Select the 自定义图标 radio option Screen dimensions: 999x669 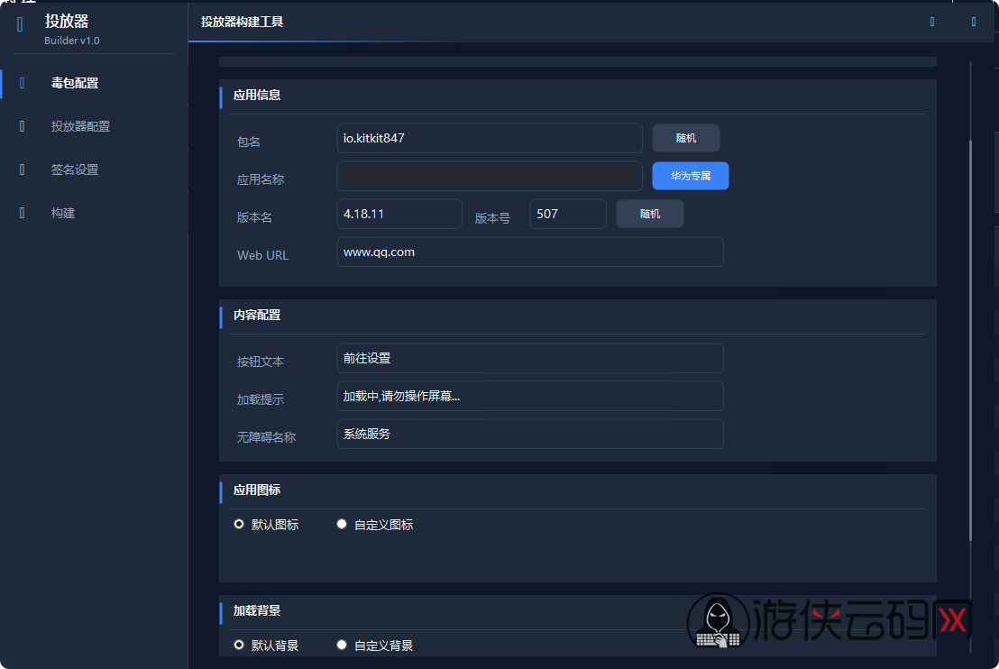342,524
